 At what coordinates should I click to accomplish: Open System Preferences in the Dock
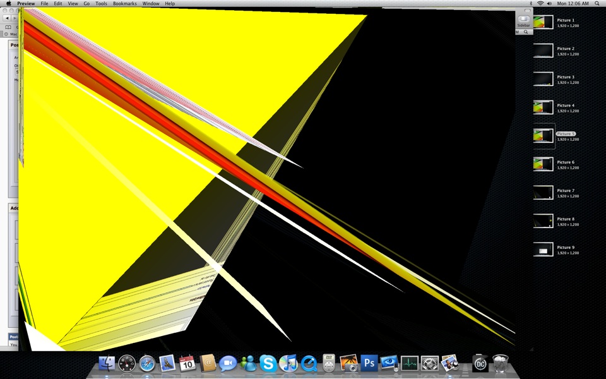click(x=429, y=364)
